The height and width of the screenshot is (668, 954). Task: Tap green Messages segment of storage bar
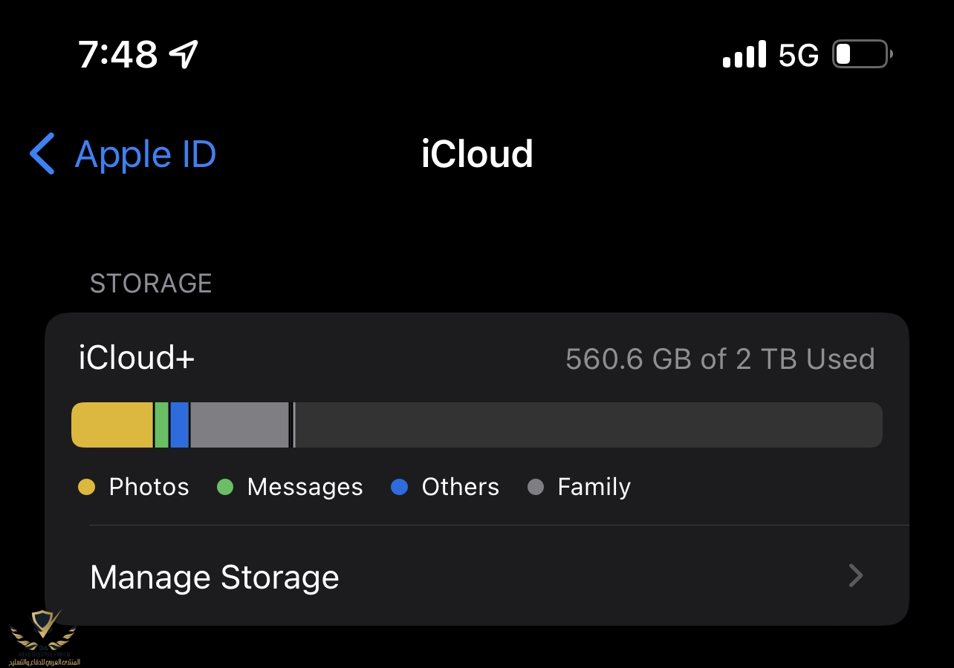click(161, 425)
